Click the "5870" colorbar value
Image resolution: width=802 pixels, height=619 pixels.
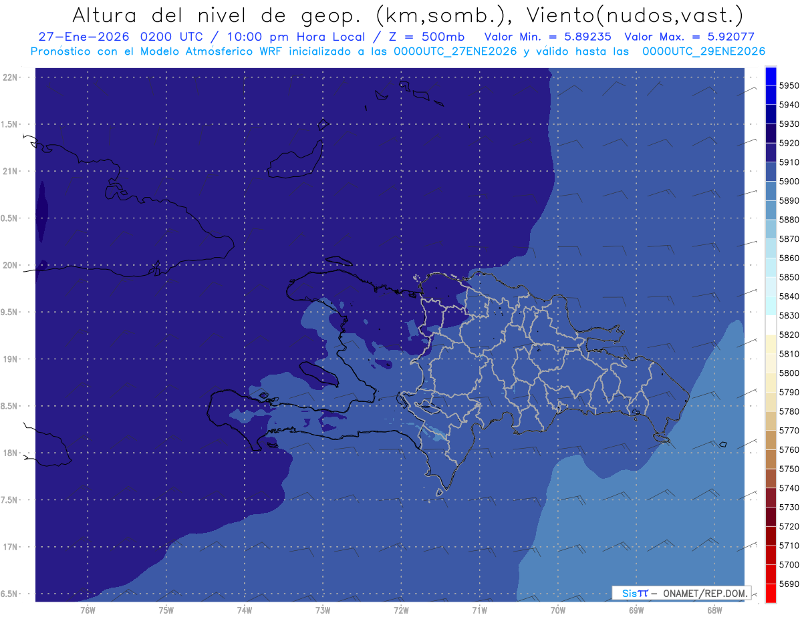pos(788,239)
